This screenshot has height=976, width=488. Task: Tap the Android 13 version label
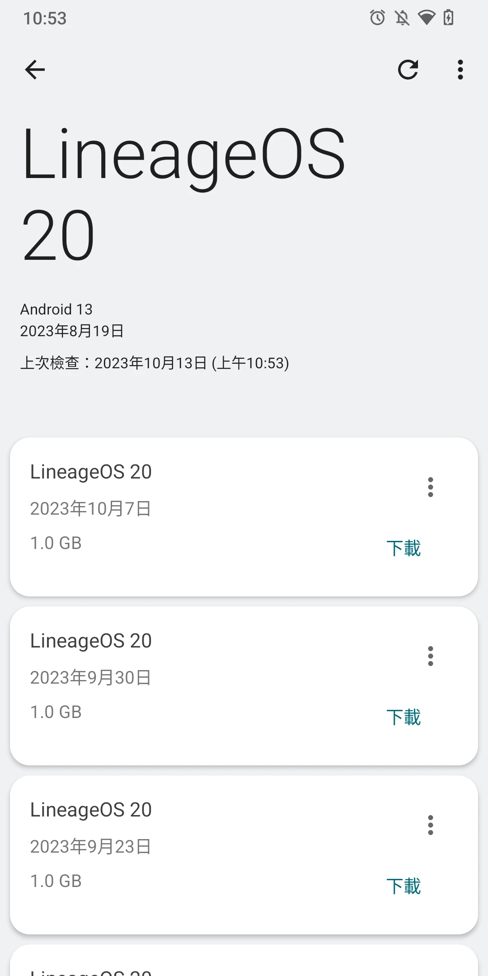coord(56,310)
